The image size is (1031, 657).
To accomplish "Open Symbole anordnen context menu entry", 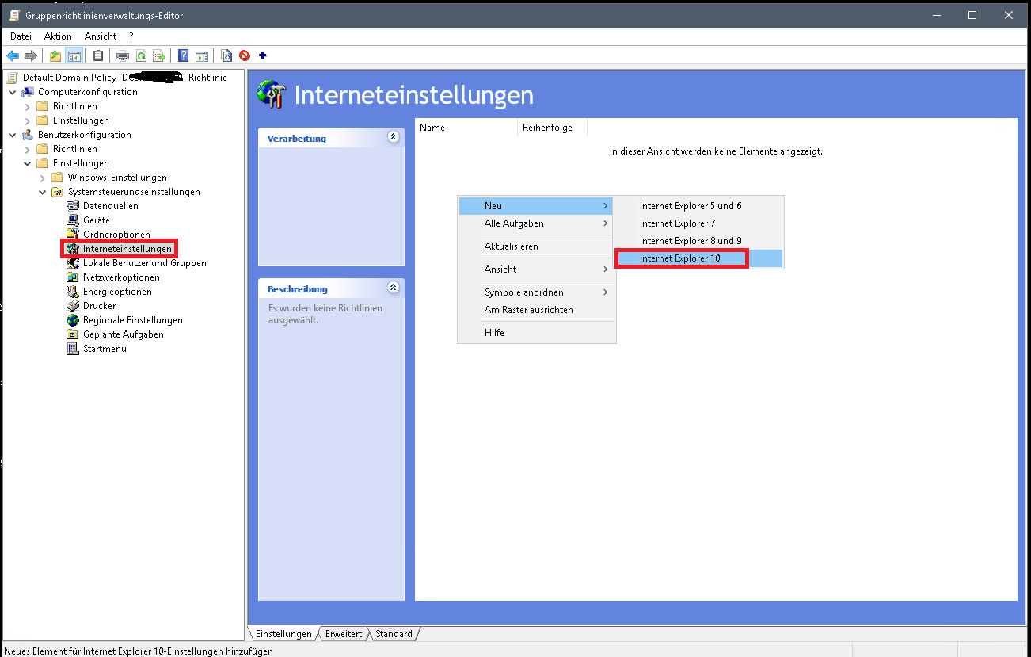I will (537, 292).
